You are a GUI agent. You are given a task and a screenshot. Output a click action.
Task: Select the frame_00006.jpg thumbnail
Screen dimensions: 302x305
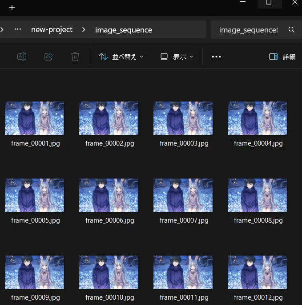pyautogui.click(x=109, y=195)
